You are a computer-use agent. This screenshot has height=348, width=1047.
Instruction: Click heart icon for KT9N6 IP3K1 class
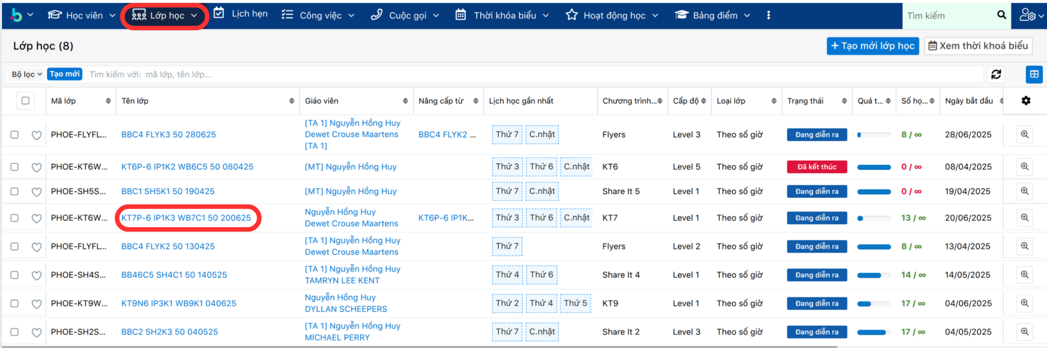(x=37, y=304)
